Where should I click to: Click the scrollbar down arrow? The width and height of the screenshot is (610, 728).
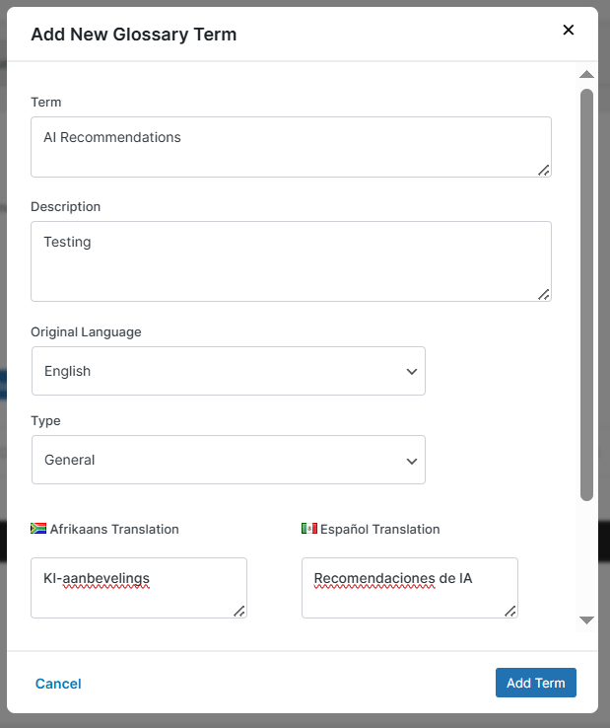(586, 619)
